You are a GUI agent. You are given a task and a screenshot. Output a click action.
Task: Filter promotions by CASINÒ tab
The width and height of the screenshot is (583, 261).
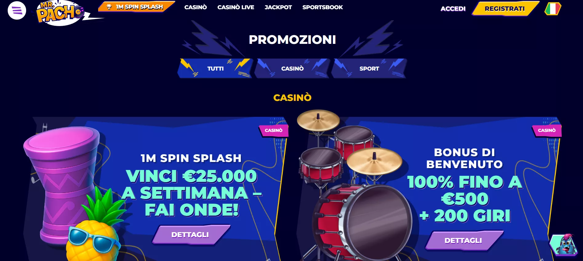pyautogui.click(x=292, y=68)
